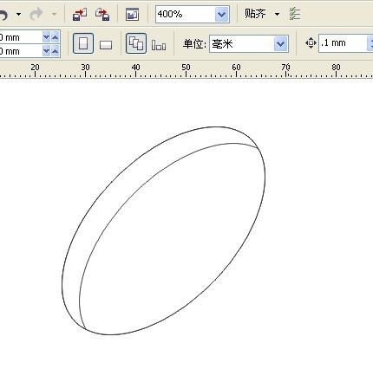The height and width of the screenshot is (369, 373).
Task: Click the current page layout icon
Action: point(159,45)
